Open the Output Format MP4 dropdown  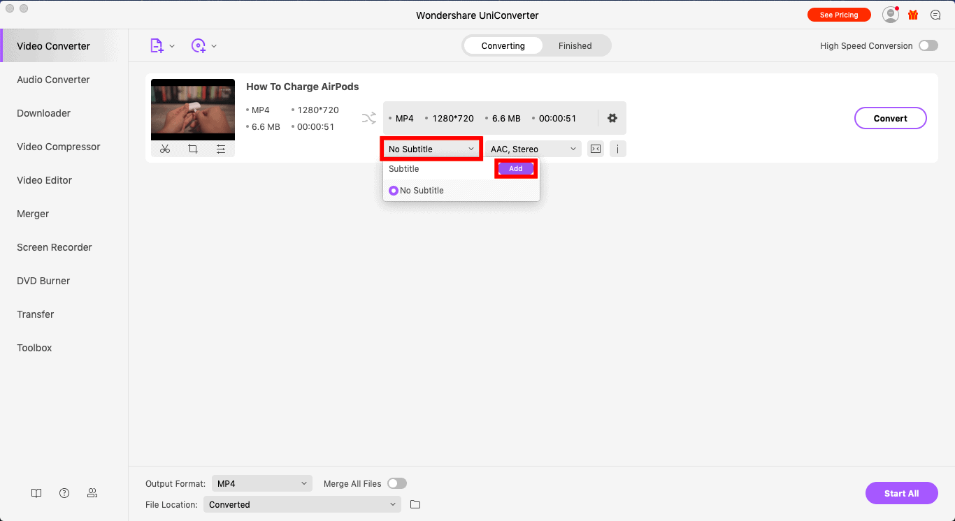coord(261,483)
